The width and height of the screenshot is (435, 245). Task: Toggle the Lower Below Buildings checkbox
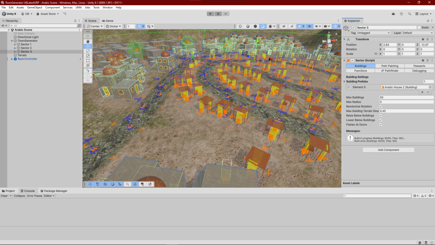coord(381,120)
